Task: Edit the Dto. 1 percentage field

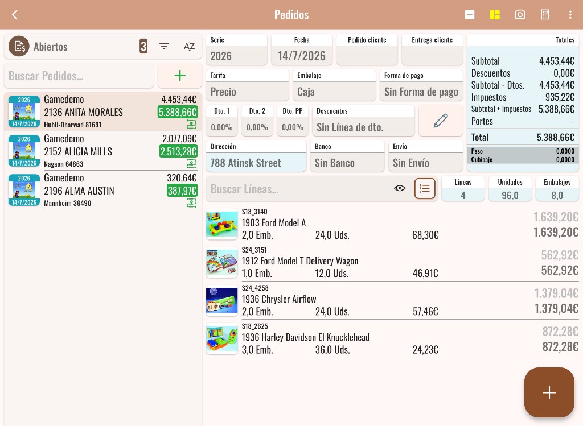Action: point(221,121)
